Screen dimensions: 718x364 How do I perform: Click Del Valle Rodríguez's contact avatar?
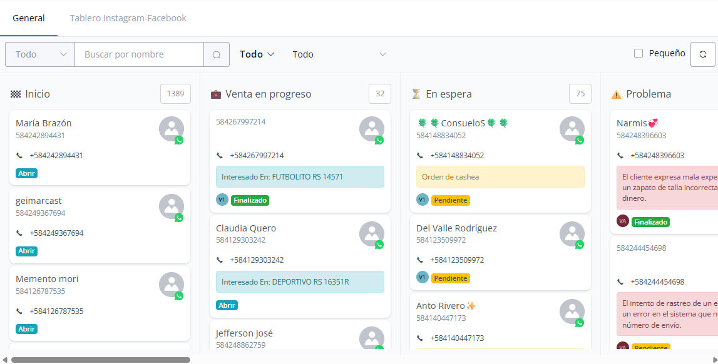572,234
